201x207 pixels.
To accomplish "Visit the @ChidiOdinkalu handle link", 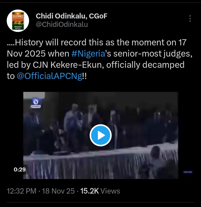I will coord(62,24).
